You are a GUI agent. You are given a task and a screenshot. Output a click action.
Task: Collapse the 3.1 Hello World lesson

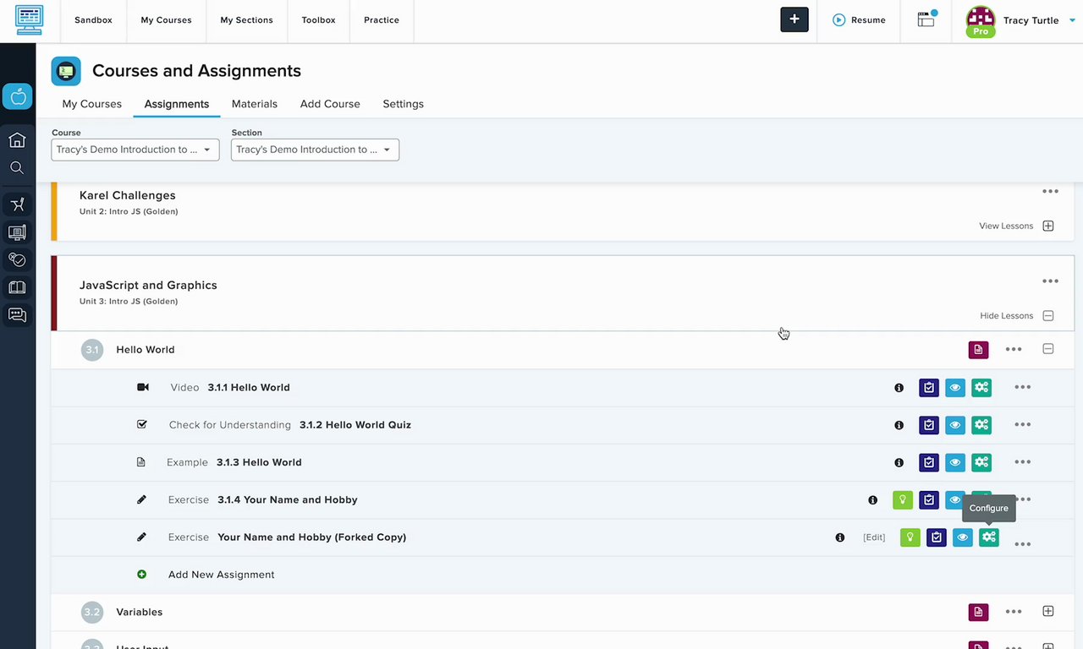tap(1048, 349)
